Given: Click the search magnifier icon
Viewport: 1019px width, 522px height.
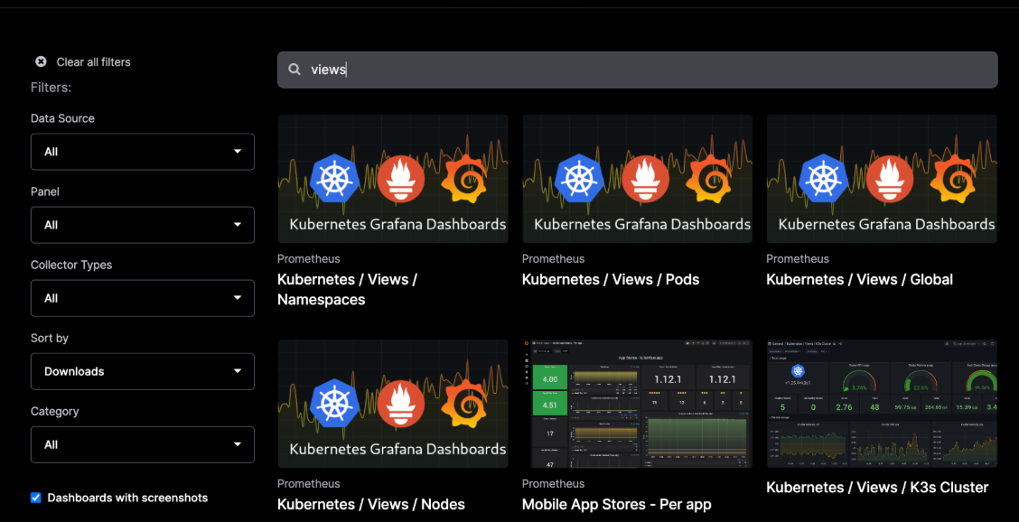Looking at the screenshot, I should [294, 70].
